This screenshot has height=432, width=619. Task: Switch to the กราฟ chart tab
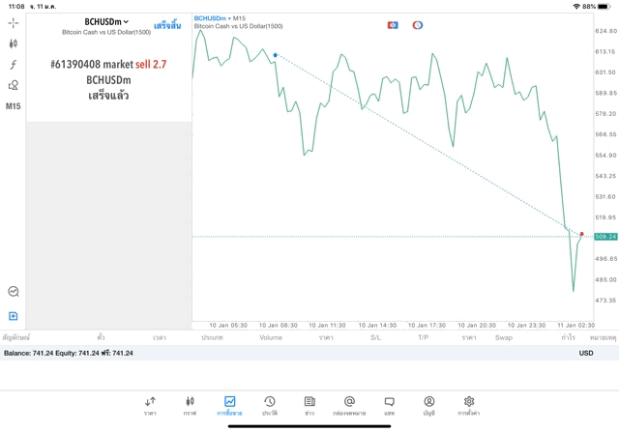[190, 405]
